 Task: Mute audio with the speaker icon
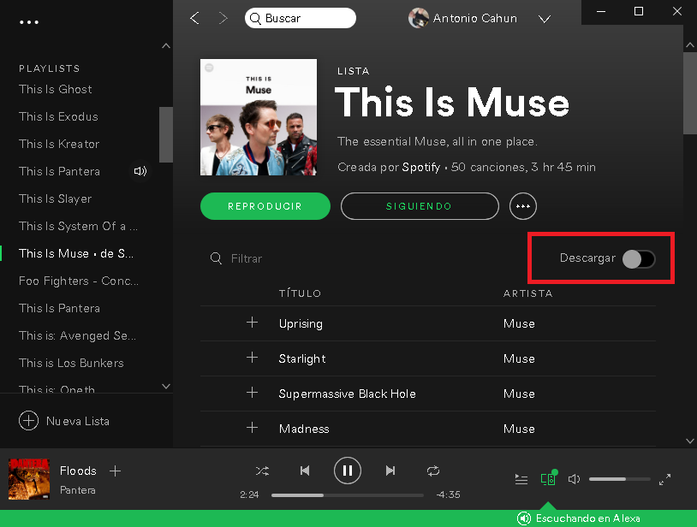click(x=574, y=479)
